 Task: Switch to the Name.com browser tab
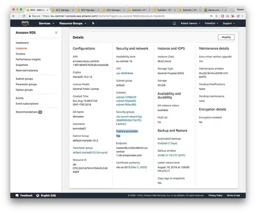coord(216,10)
